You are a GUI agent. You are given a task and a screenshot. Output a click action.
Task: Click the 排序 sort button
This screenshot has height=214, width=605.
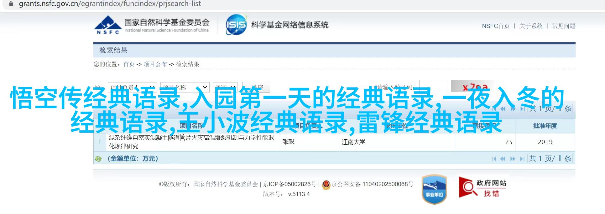[256, 87]
